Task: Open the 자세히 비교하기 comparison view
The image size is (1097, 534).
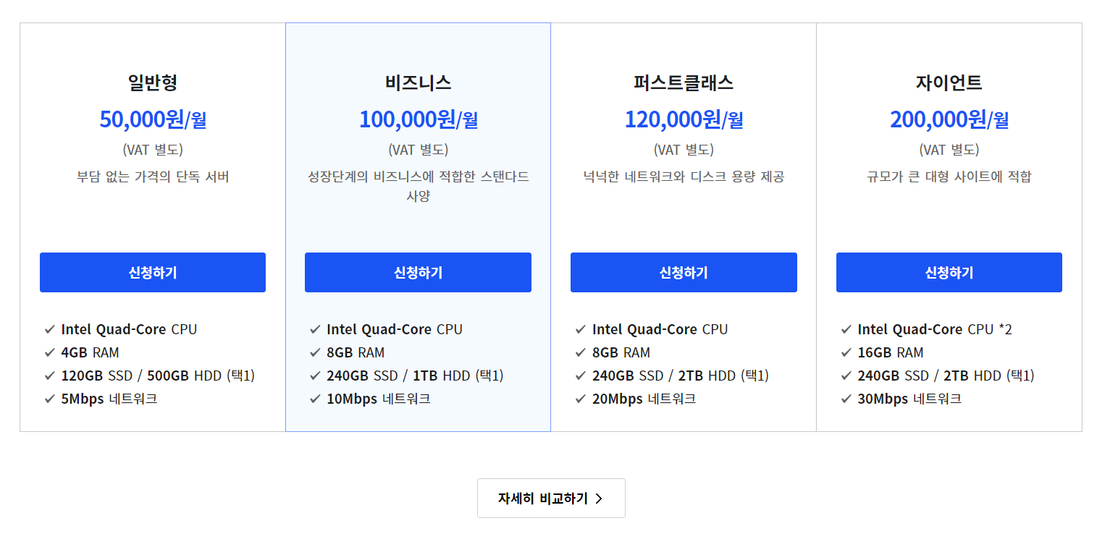Action: coord(551,498)
